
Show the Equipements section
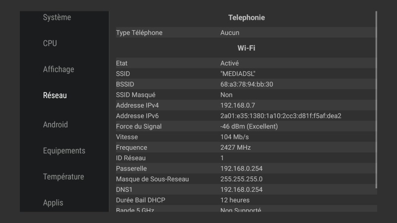64,151
